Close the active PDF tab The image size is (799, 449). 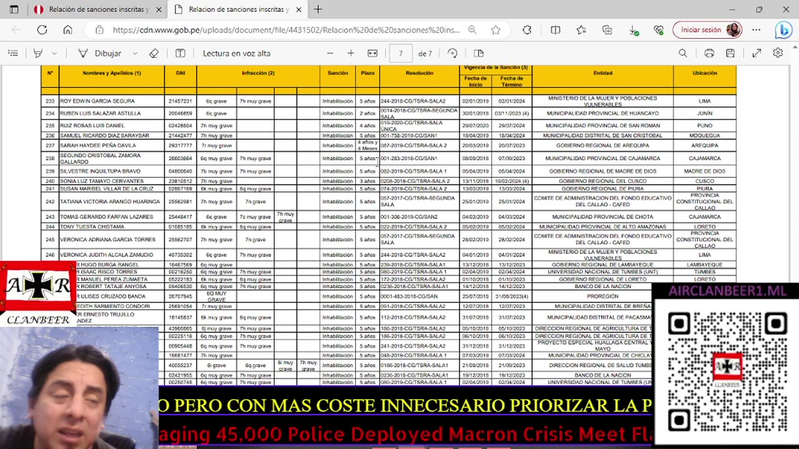[x=299, y=9]
